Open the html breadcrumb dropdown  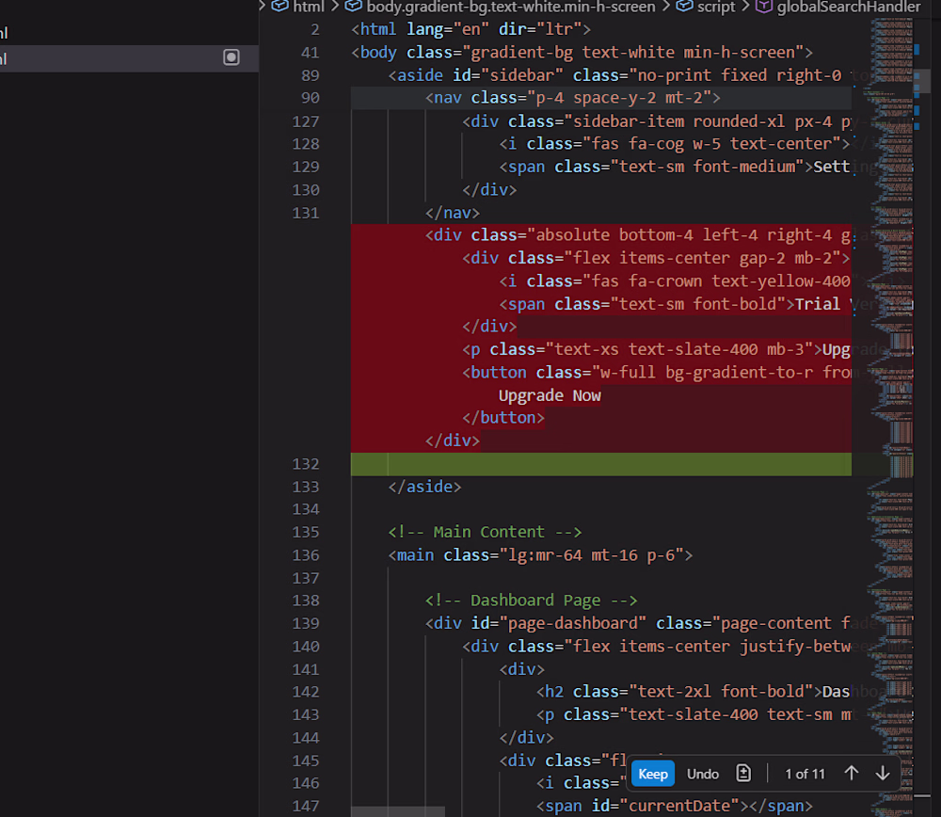tap(308, 7)
